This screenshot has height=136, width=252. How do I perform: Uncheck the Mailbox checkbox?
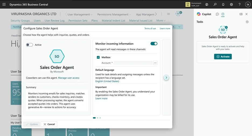(x=98, y=57)
